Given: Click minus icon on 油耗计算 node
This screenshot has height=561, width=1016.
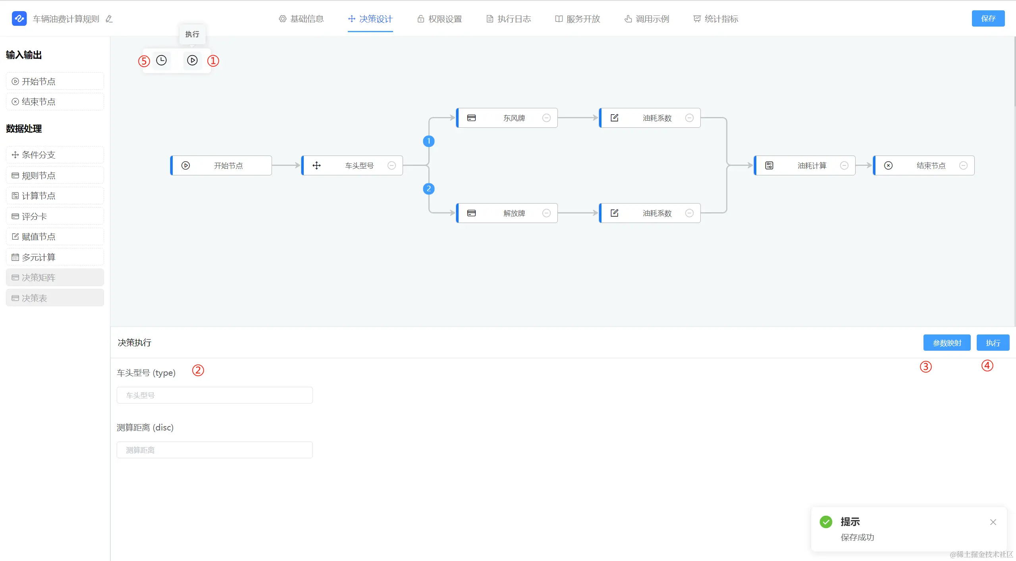Looking at the screenshot, I should [x=844, y=165].
